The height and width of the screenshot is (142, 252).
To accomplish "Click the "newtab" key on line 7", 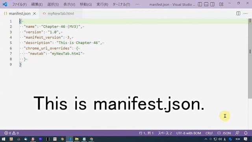I will click(37, 54).
